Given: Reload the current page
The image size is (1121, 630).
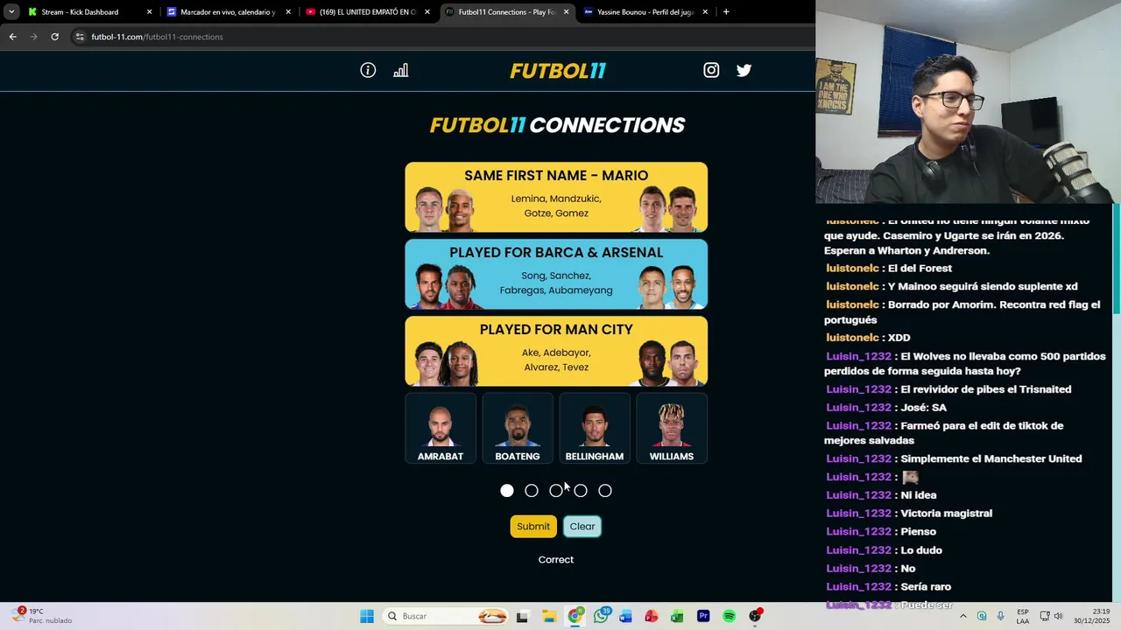Looking at the screenshot, I should (x=54, y=37).
